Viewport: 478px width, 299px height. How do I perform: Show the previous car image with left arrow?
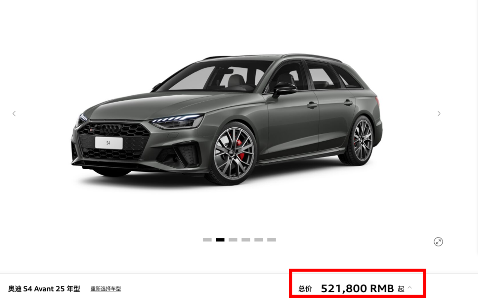pos(14,113)
